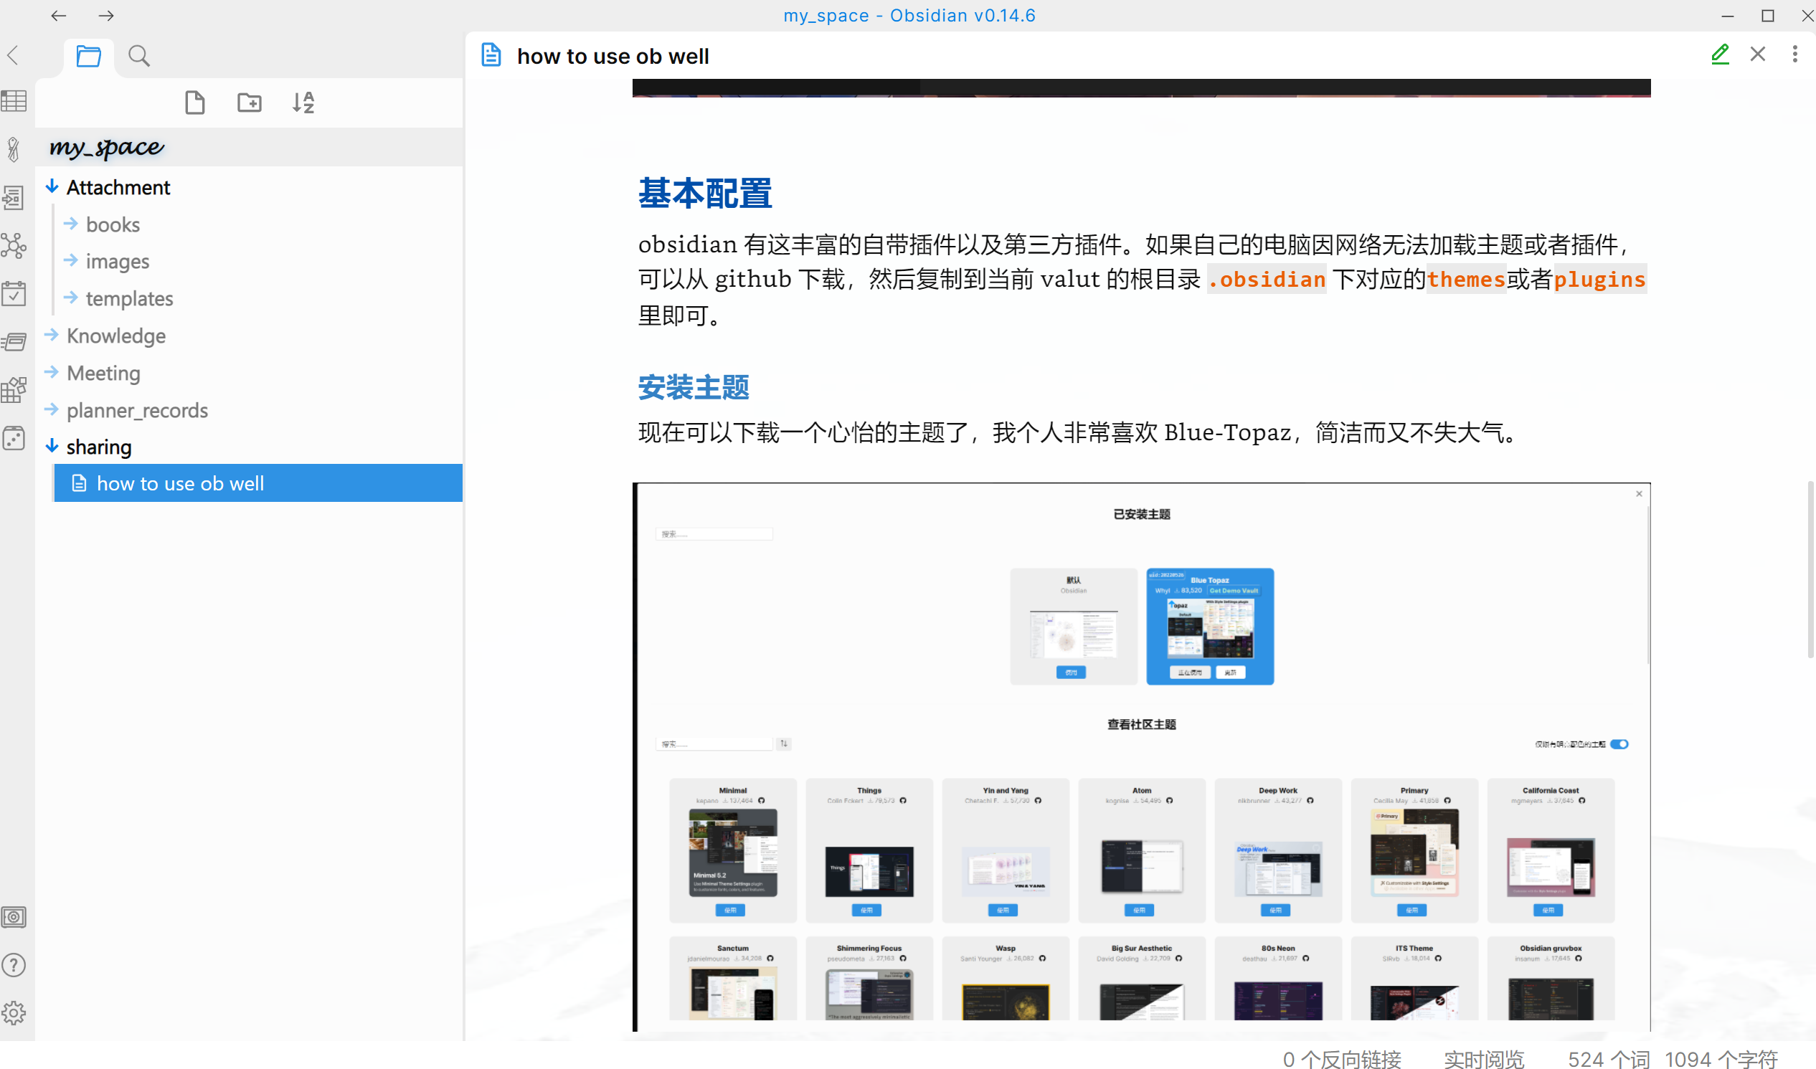Open the backlinks count in status bar
The height and width of the screenshot is (1069, 1816).
tap(1342, 1058)
